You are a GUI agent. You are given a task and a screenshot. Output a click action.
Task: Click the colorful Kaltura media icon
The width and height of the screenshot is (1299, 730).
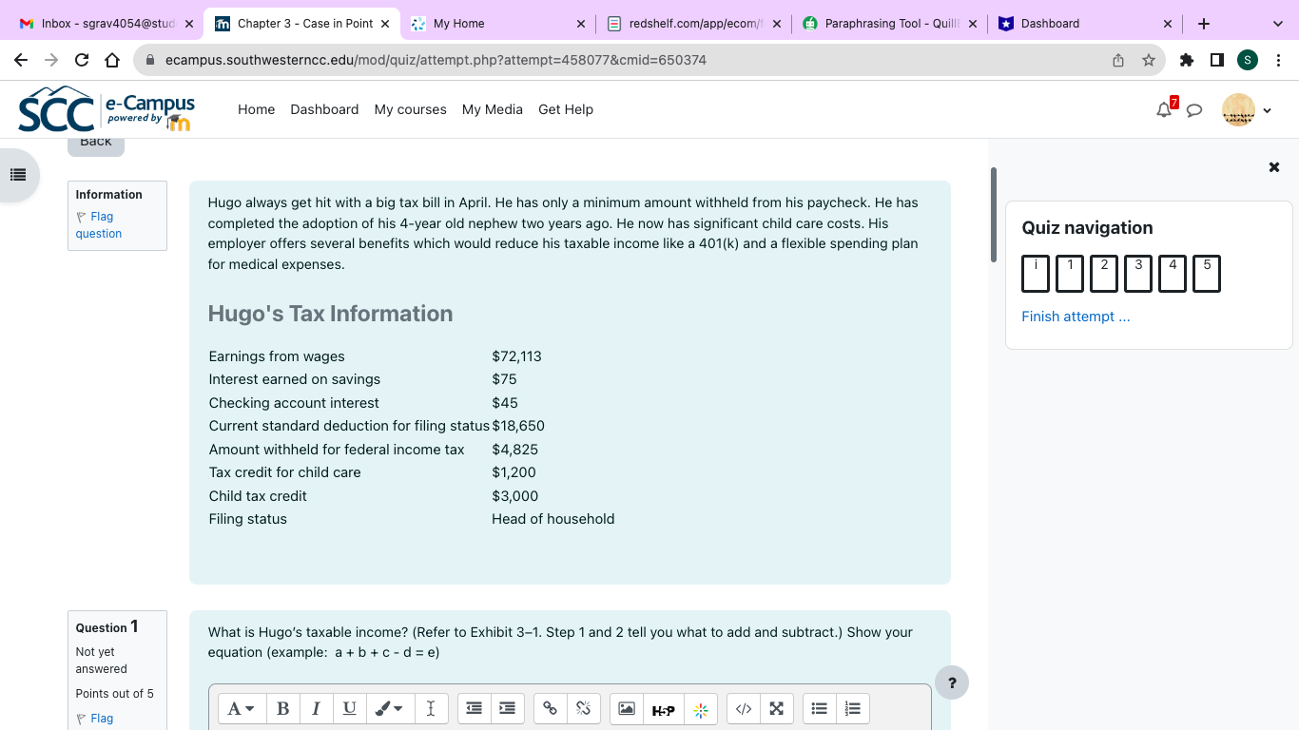(701, 709)
